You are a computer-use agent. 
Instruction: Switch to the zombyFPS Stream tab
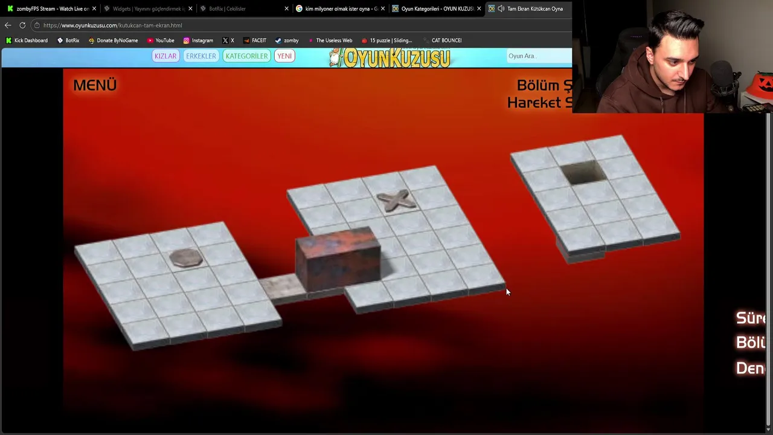(x=50, y=8)
